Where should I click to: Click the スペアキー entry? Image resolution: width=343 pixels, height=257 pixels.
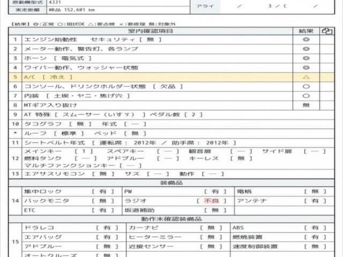[x=143, y=151]
